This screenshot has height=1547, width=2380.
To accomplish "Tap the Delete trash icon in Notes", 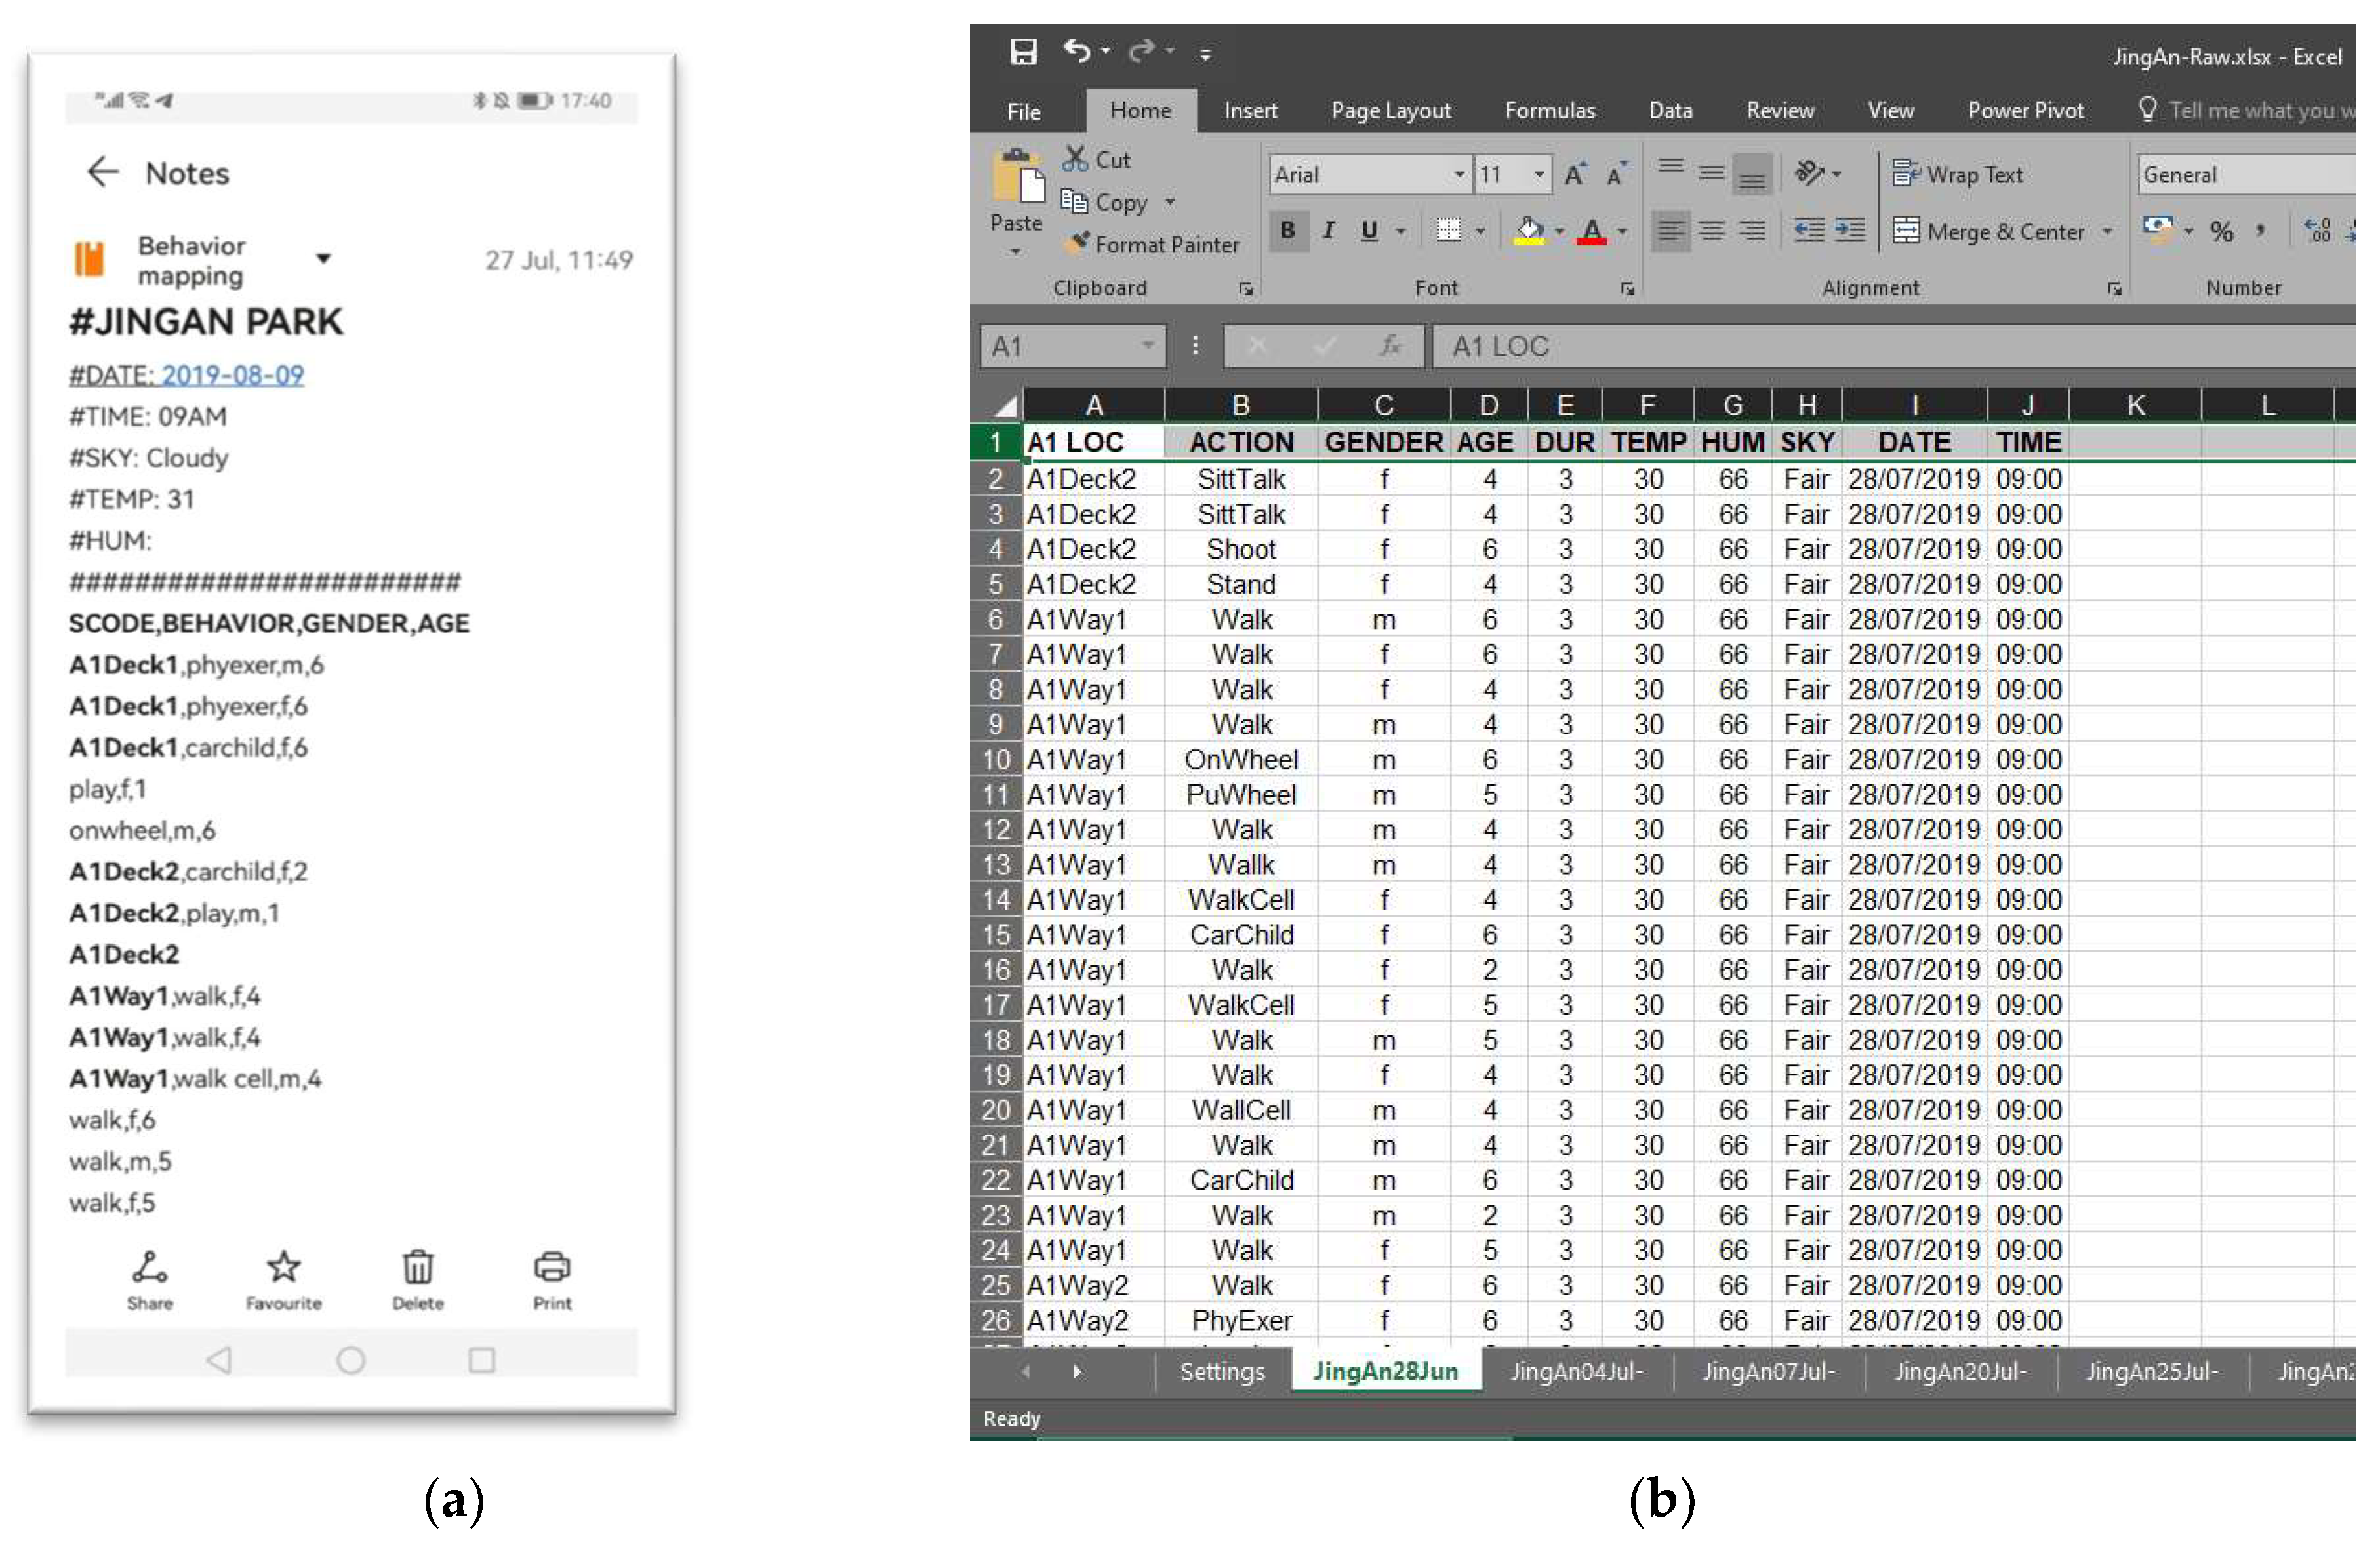I will pyautogui.click(x=417, y=1267).
